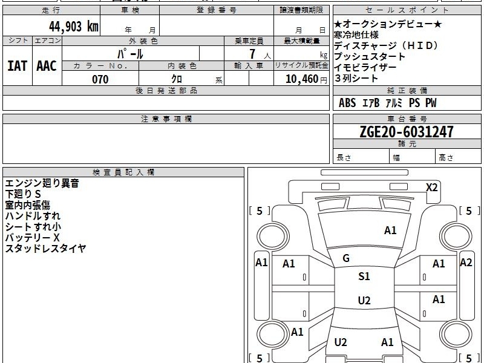
Task: Select the 後日発送部品 section header
Action: point(166,91)
